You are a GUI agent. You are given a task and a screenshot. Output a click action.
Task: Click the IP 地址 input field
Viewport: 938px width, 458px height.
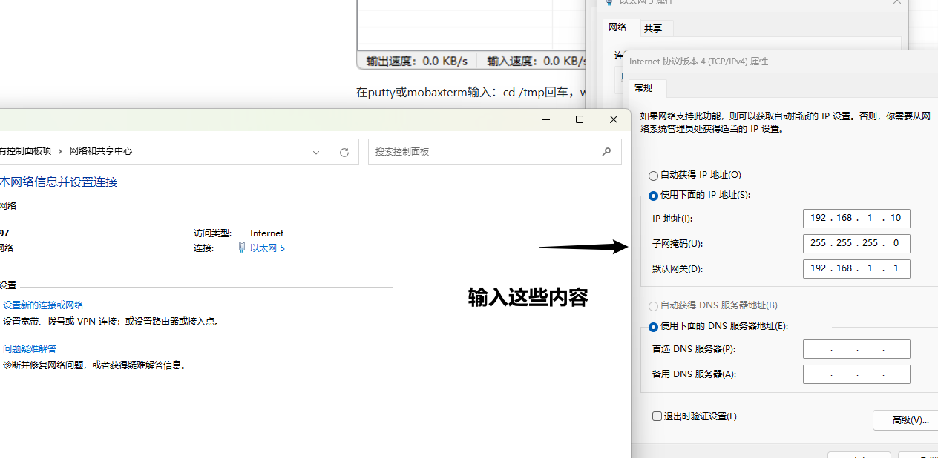856,218
